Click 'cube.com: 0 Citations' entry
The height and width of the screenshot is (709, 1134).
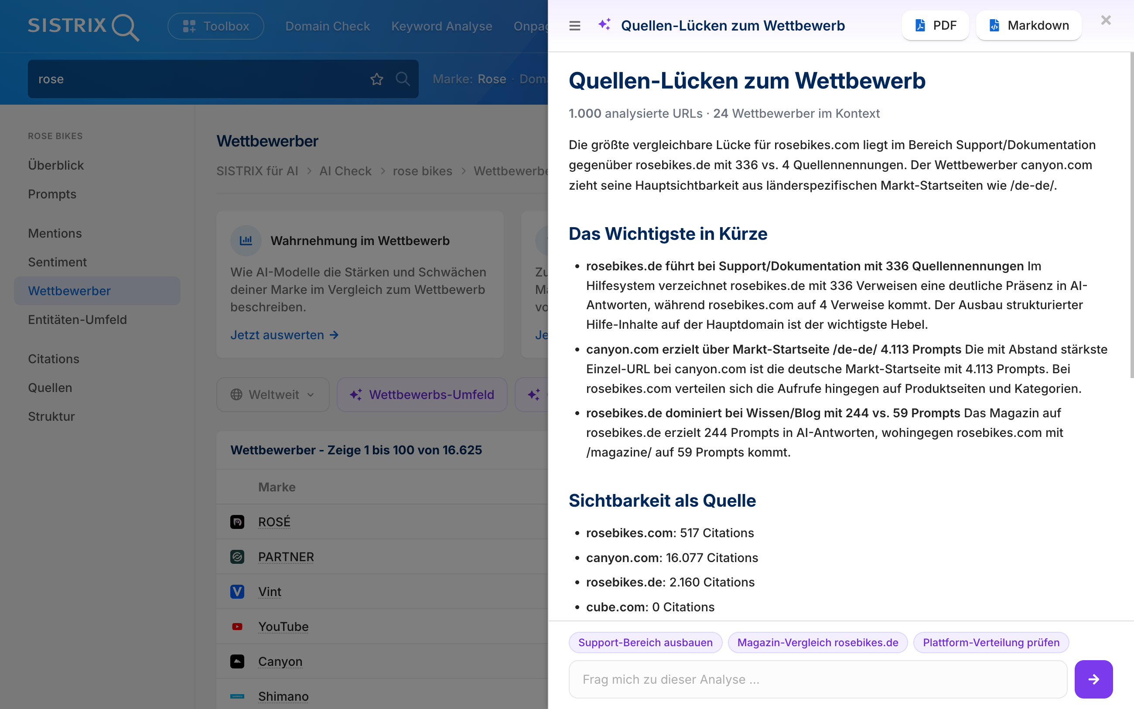[x=650, y=607]
